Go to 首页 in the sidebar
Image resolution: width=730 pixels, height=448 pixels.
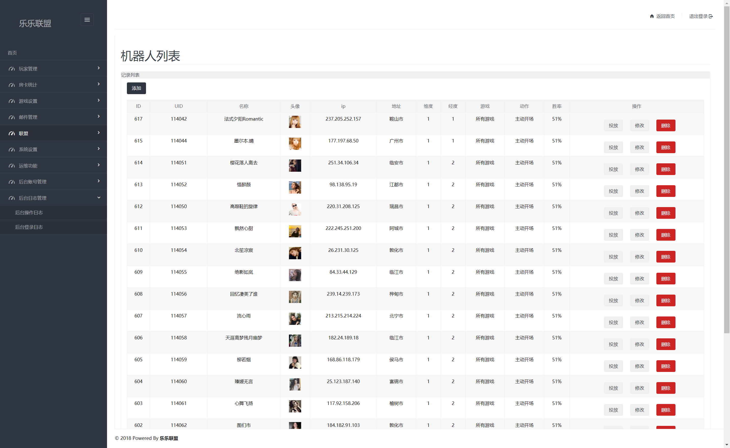click(x=12, y=53)
